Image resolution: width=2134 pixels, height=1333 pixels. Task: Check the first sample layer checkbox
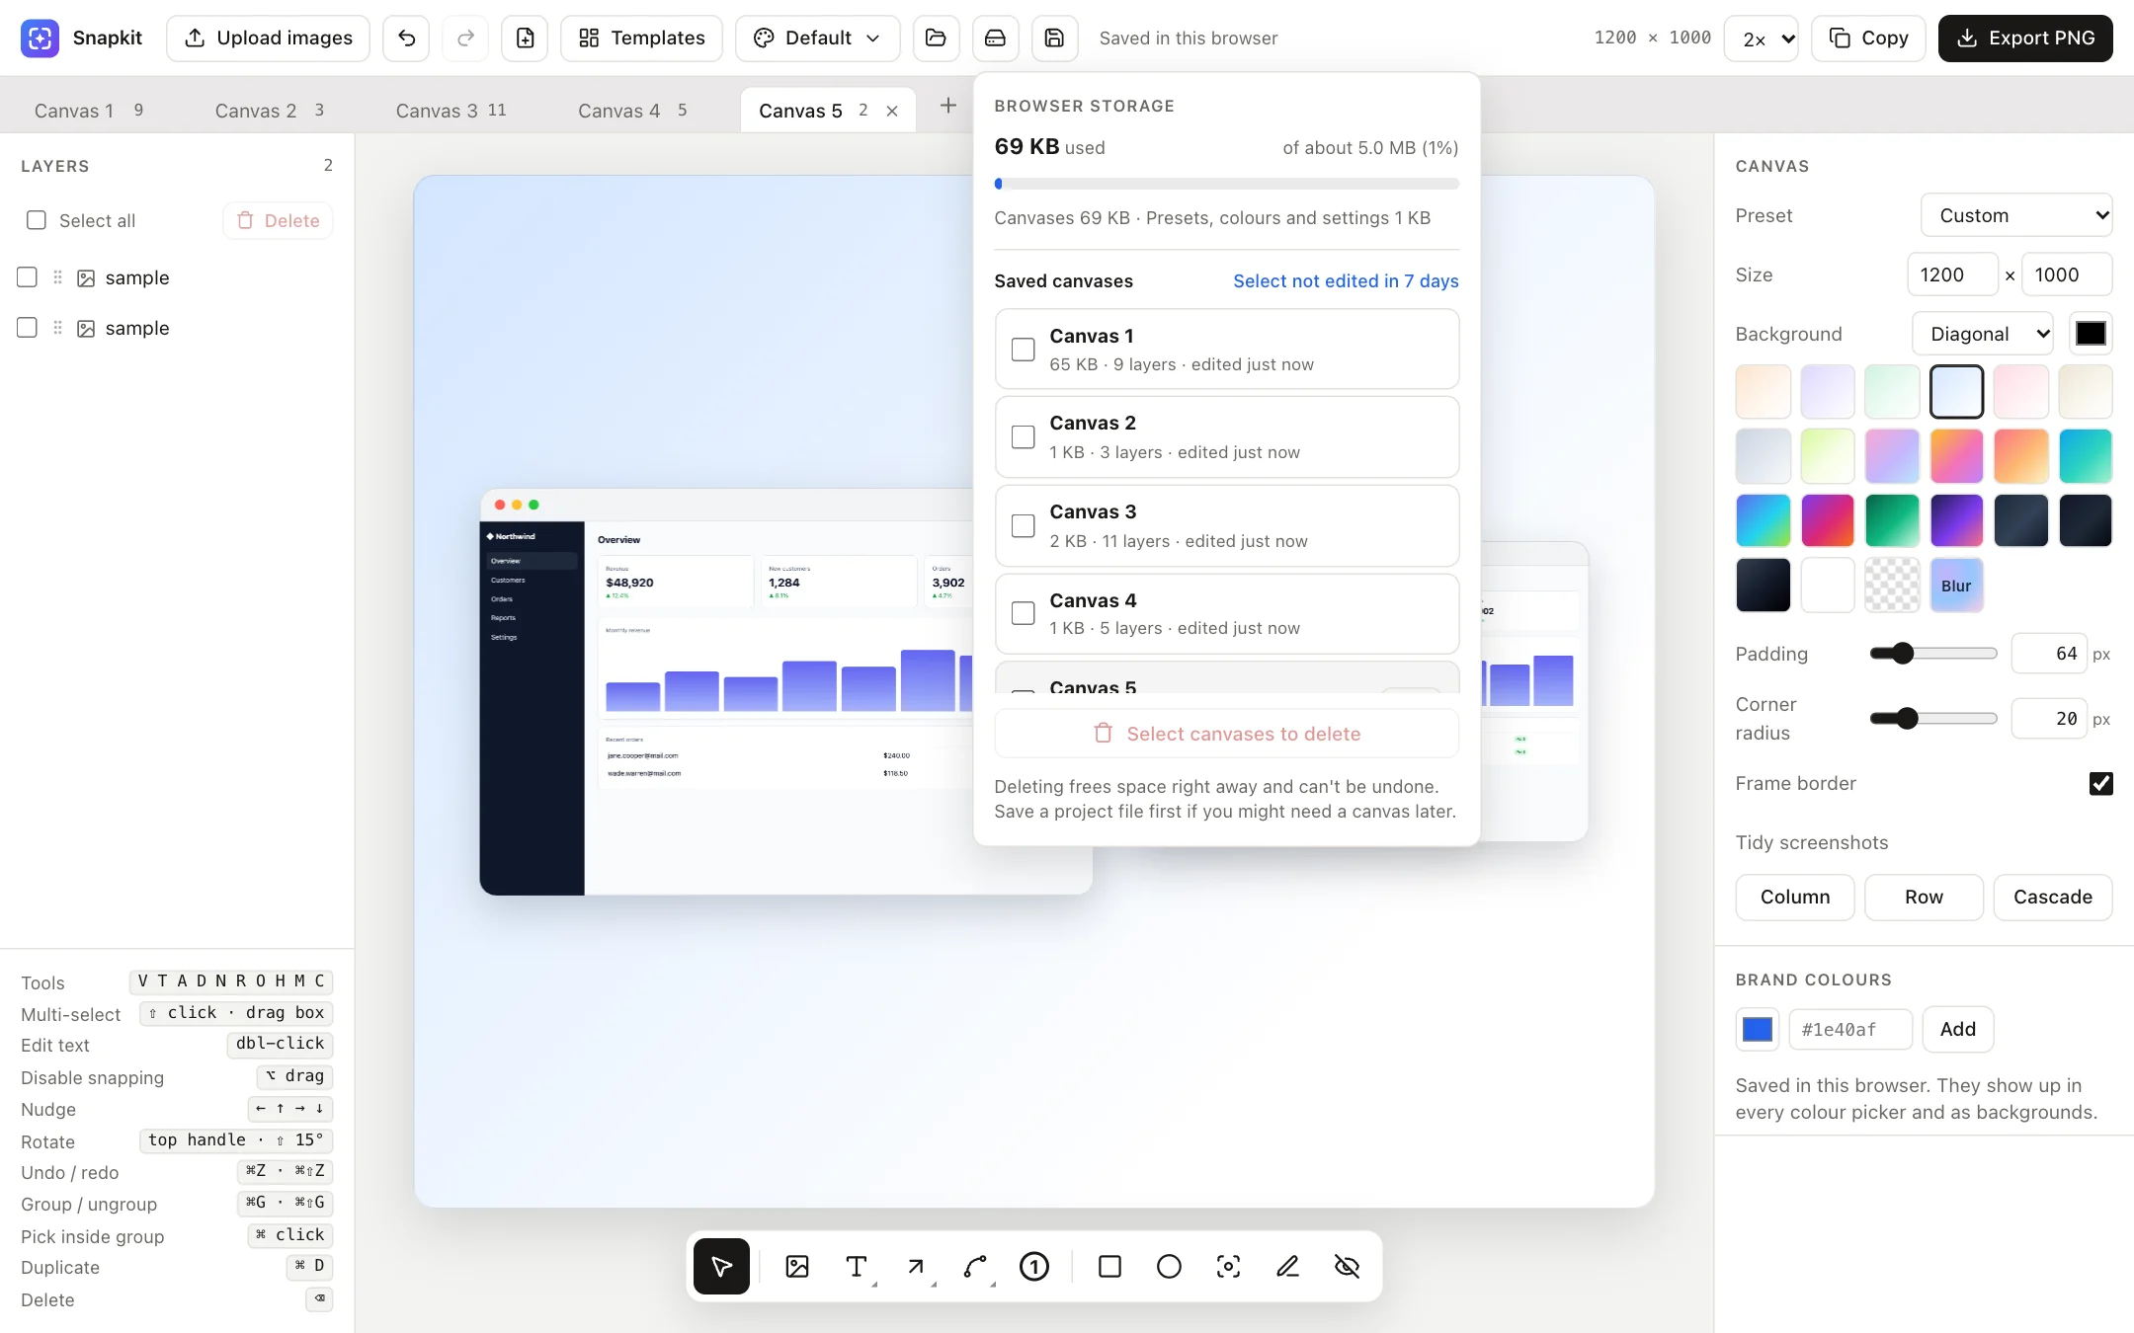(28, 277)
